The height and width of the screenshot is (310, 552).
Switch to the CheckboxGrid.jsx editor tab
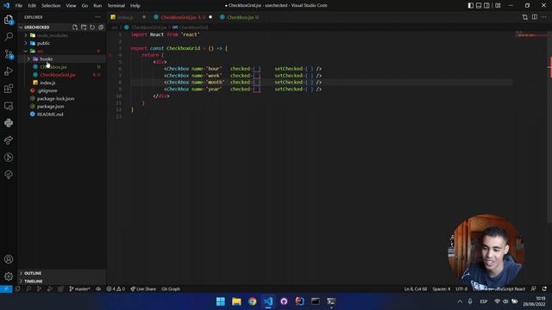(x=183, y=17)
